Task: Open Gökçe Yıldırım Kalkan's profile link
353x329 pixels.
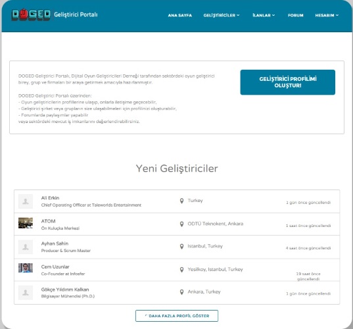Action: point(65,290)
